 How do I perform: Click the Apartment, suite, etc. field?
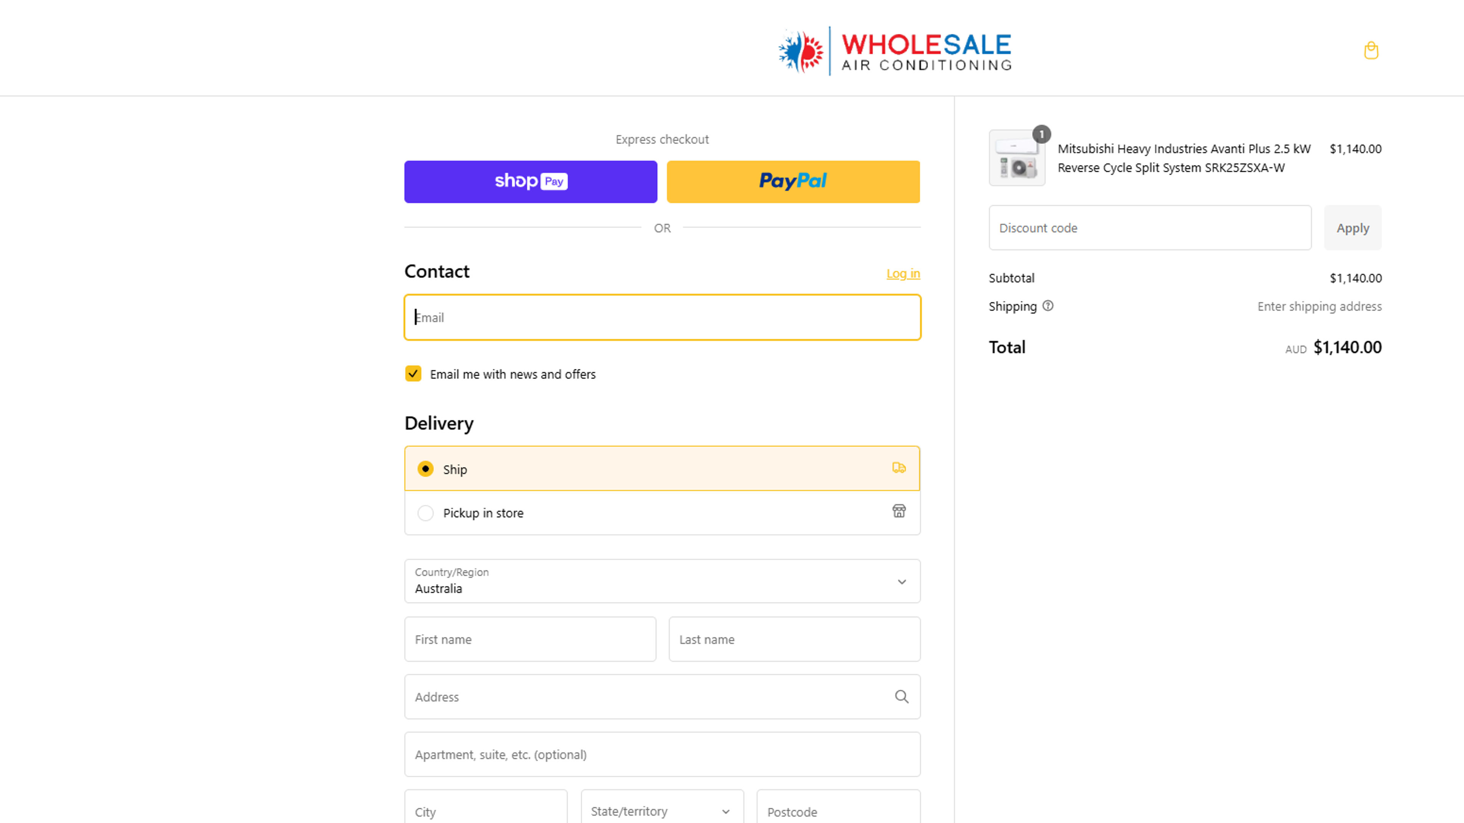pyautogui.click(x=662, y=754)
